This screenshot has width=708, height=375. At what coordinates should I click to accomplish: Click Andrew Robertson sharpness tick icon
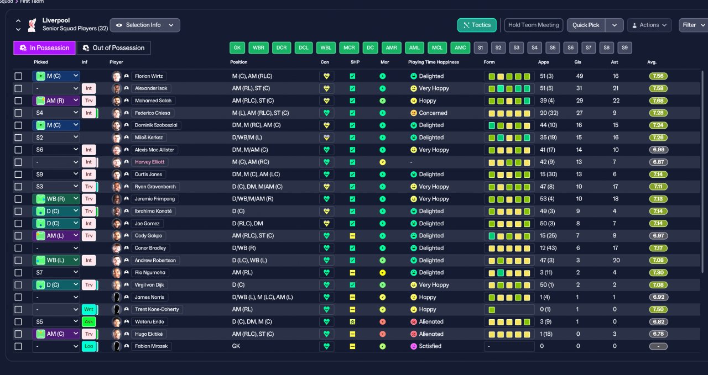pos(352,260)
